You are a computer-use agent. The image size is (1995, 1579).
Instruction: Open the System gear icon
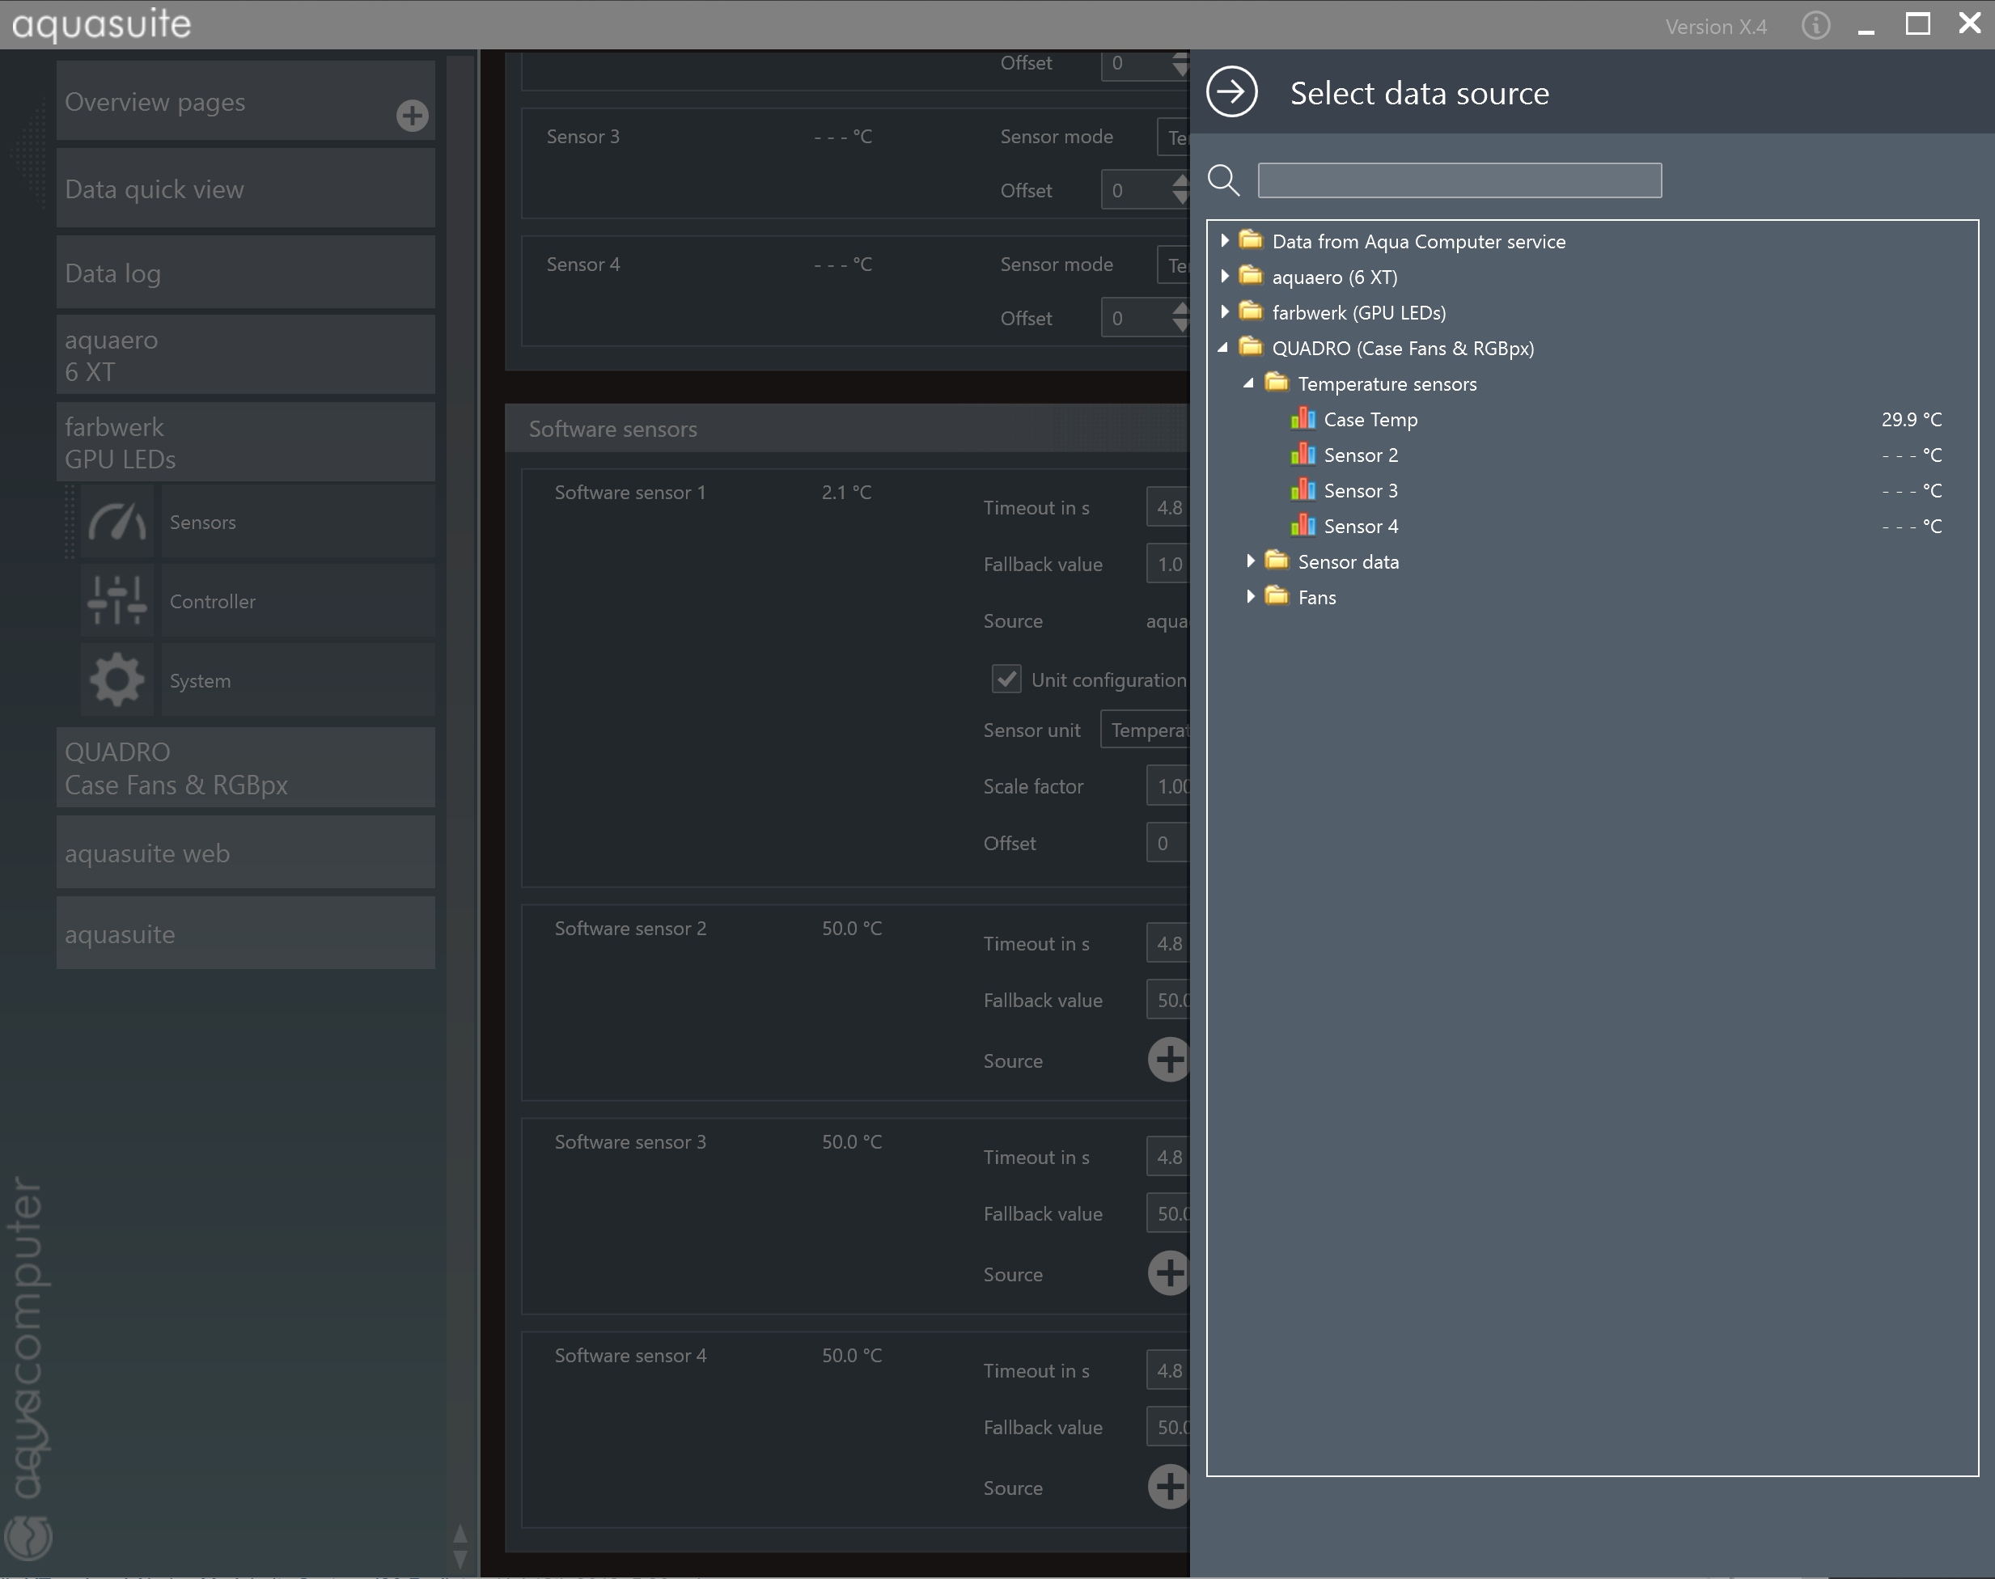coord(116,680)
